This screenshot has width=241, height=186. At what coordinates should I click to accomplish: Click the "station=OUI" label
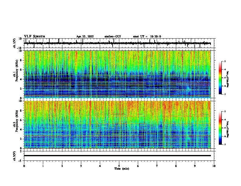(x=113, y=36)
